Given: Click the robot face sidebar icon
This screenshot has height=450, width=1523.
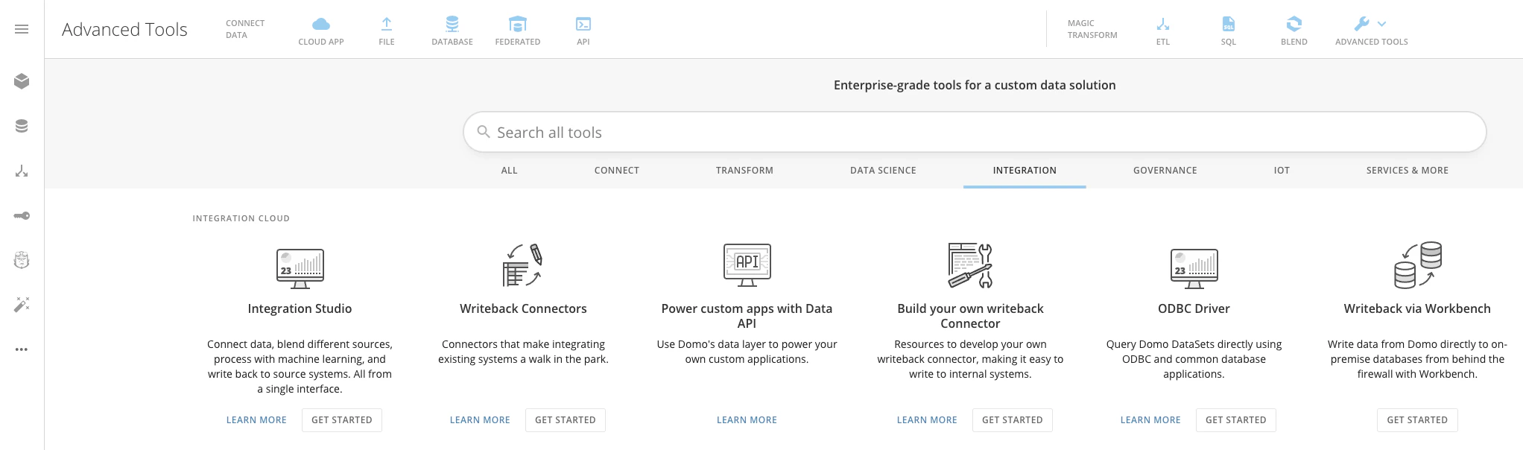Looking at the screenshot, I should pos(22,260).
